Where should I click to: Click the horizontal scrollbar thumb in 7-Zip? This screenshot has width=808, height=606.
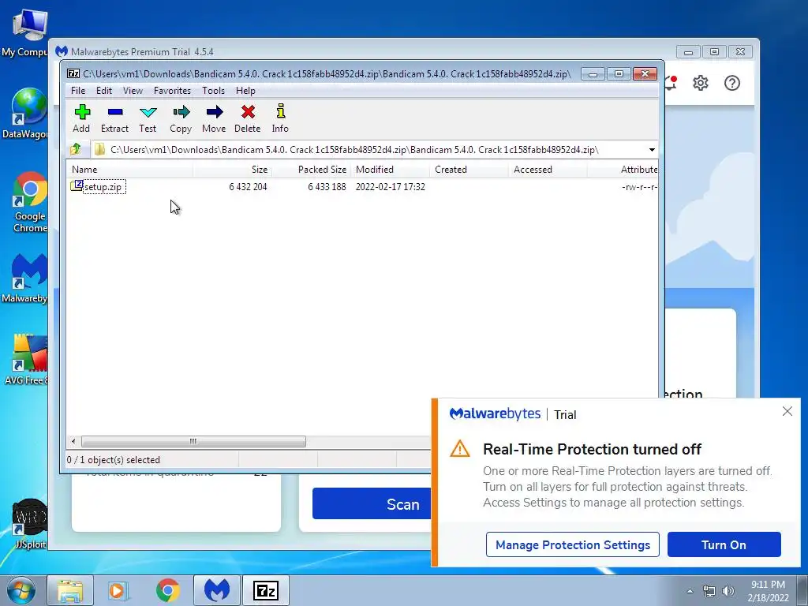[193, 442]
